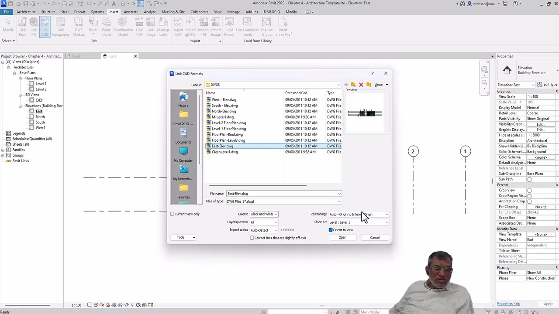This screenshot has height=314, width=559.
Task: Toggle Orient to View checkbox
Action: [331, 230]
